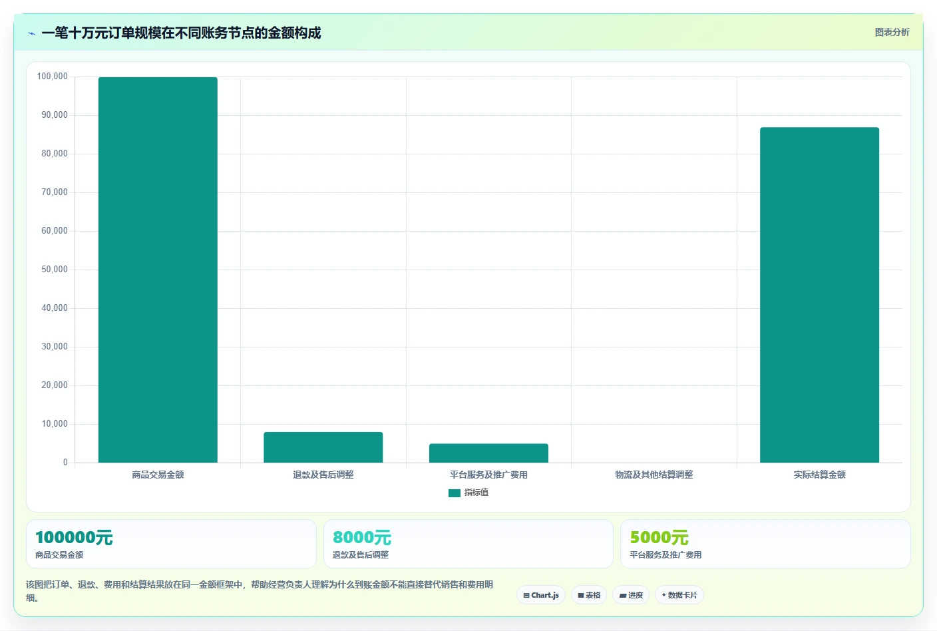Click the 指标值 legend label
937x631 pixels.
pyautogui.click(x=476, y=493)
